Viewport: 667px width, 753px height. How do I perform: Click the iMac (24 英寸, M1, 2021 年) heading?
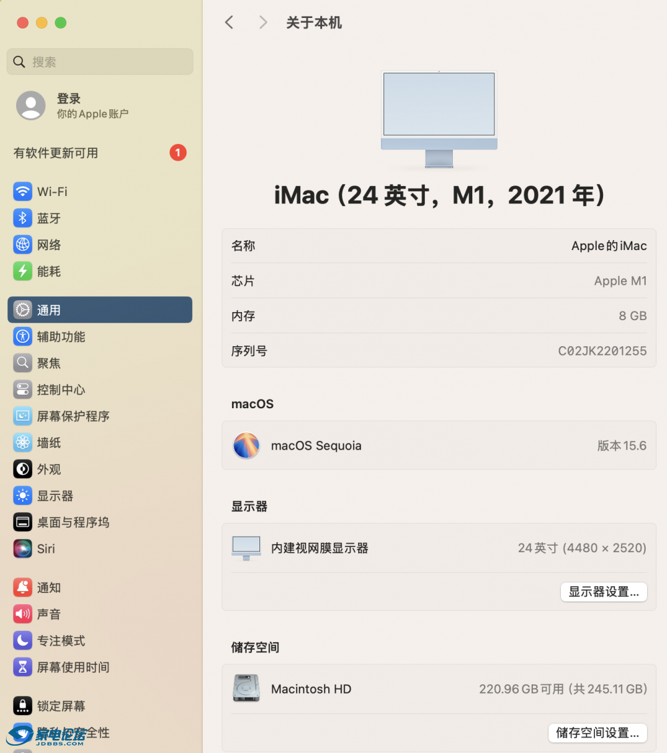pos(439,195)
